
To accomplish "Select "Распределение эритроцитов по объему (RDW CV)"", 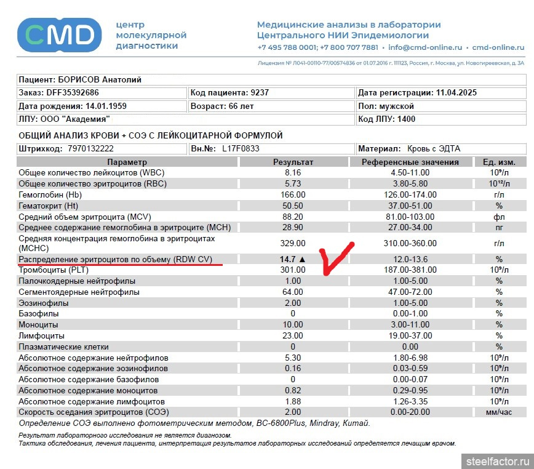I will click(116, 260).
